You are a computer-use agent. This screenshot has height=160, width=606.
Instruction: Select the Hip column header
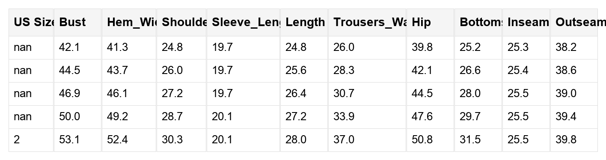[431, 22]
